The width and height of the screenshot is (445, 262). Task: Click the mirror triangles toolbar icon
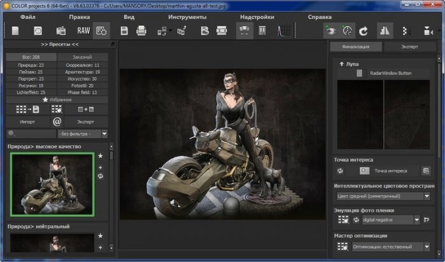click(x=385, y=31)
